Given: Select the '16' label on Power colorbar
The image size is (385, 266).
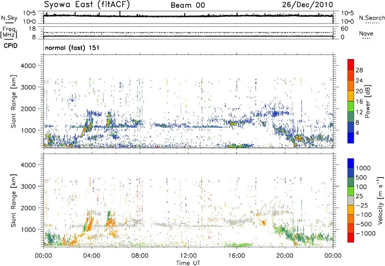Looking at the screenshot, I should coord(359,102).
